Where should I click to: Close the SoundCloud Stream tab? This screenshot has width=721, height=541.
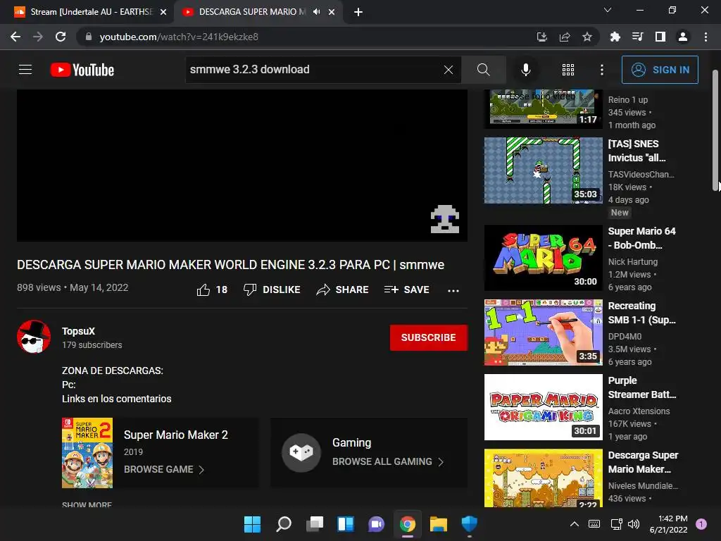tap(163, 12)
